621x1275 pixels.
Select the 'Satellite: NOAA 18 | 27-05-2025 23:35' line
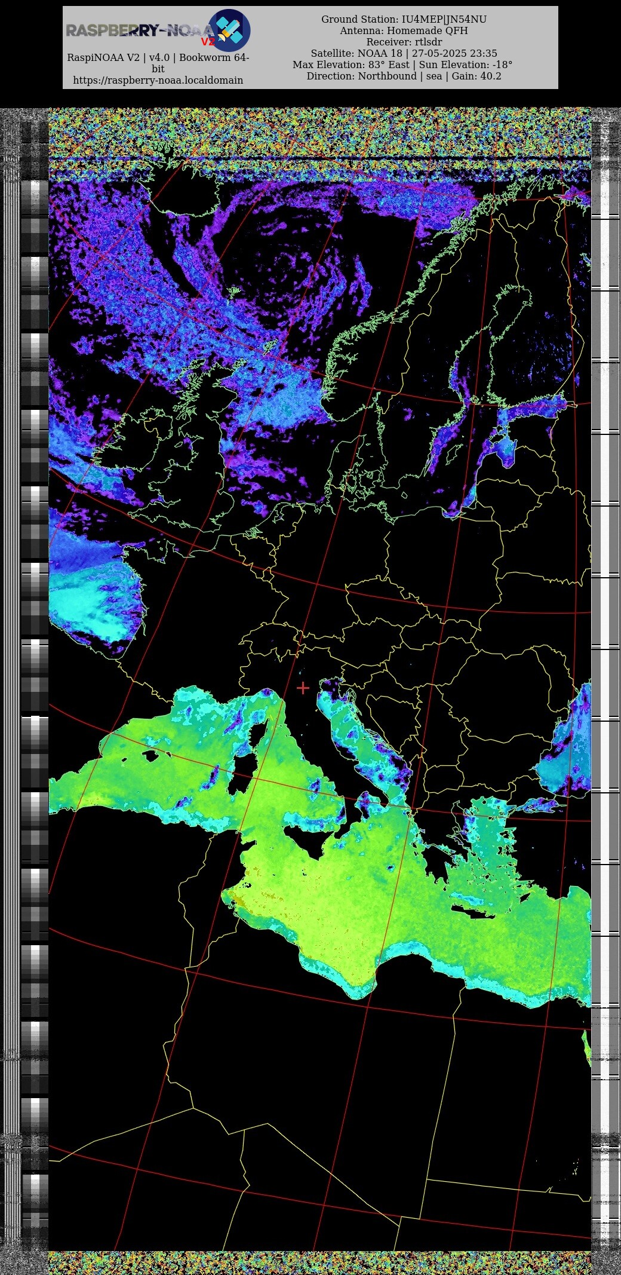coord(404,53)
